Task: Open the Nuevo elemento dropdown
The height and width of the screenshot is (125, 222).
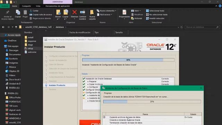Action: [106, 11]
